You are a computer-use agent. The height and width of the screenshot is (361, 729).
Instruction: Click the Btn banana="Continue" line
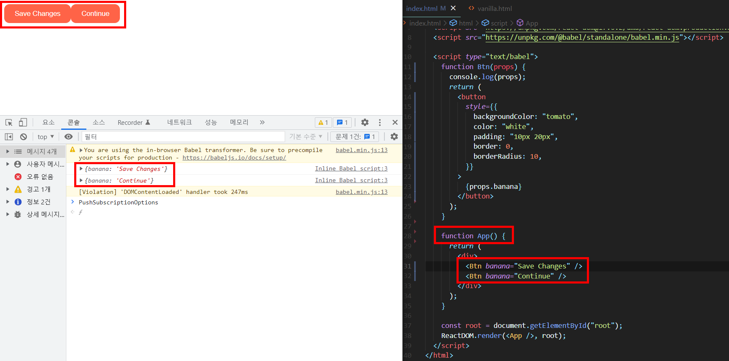pos(516,276)
